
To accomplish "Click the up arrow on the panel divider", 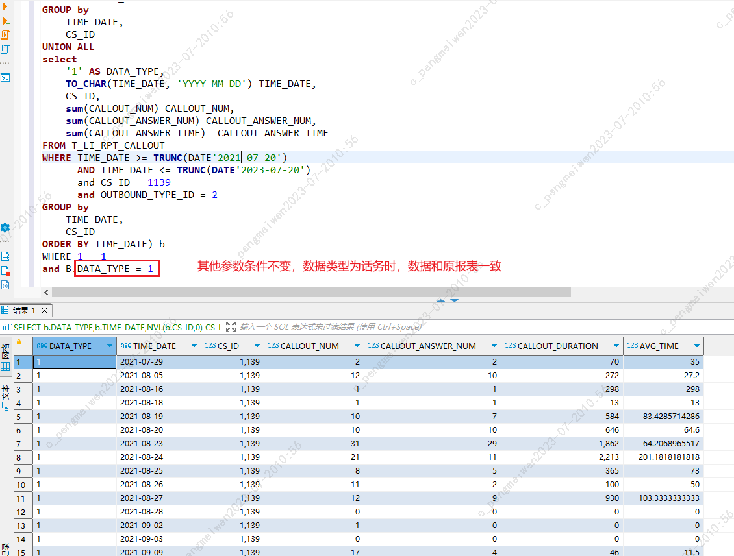I will pos(440,300).
